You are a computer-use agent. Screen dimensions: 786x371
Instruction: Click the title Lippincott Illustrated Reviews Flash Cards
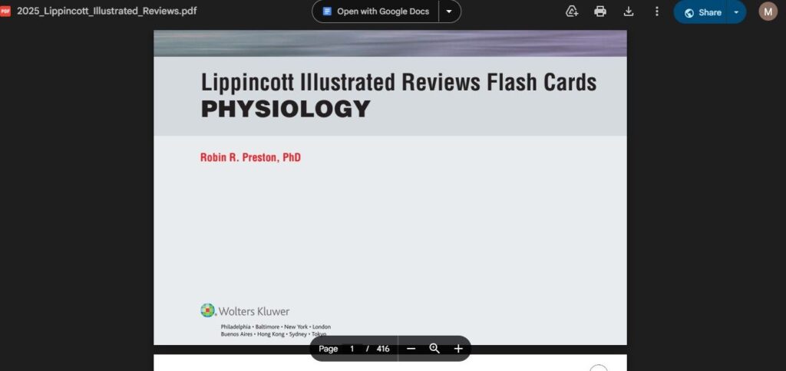point(399,82)
